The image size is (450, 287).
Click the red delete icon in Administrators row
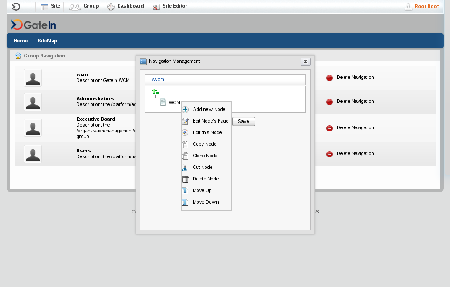point(330,102)
